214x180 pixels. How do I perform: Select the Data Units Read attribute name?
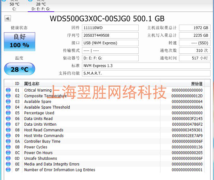[38, 119]
